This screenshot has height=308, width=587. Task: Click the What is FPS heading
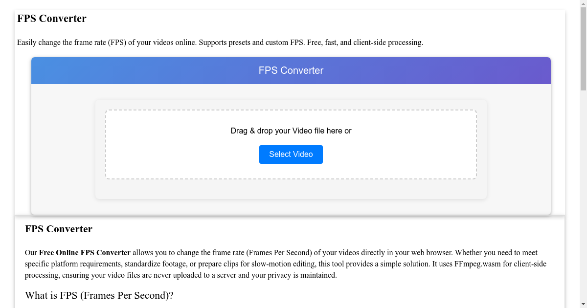coord(99,295)
